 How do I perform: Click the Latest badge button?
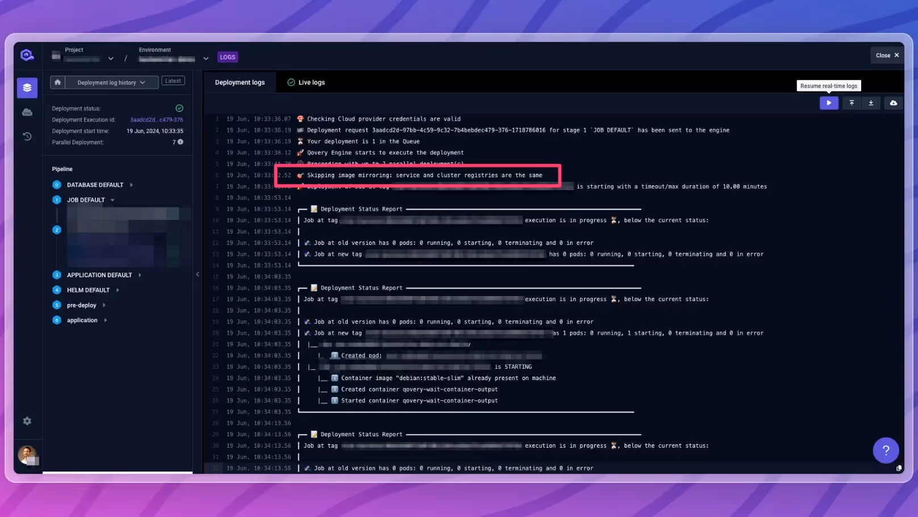point(173,81)
